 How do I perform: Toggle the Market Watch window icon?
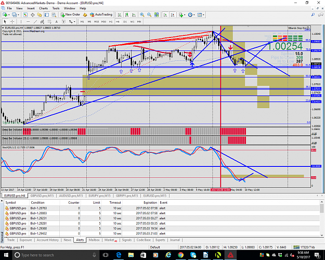(25, 15)
